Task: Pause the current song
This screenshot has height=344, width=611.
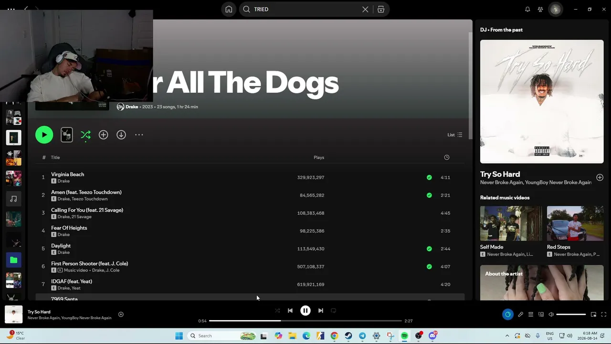Action: coord(305,311)
